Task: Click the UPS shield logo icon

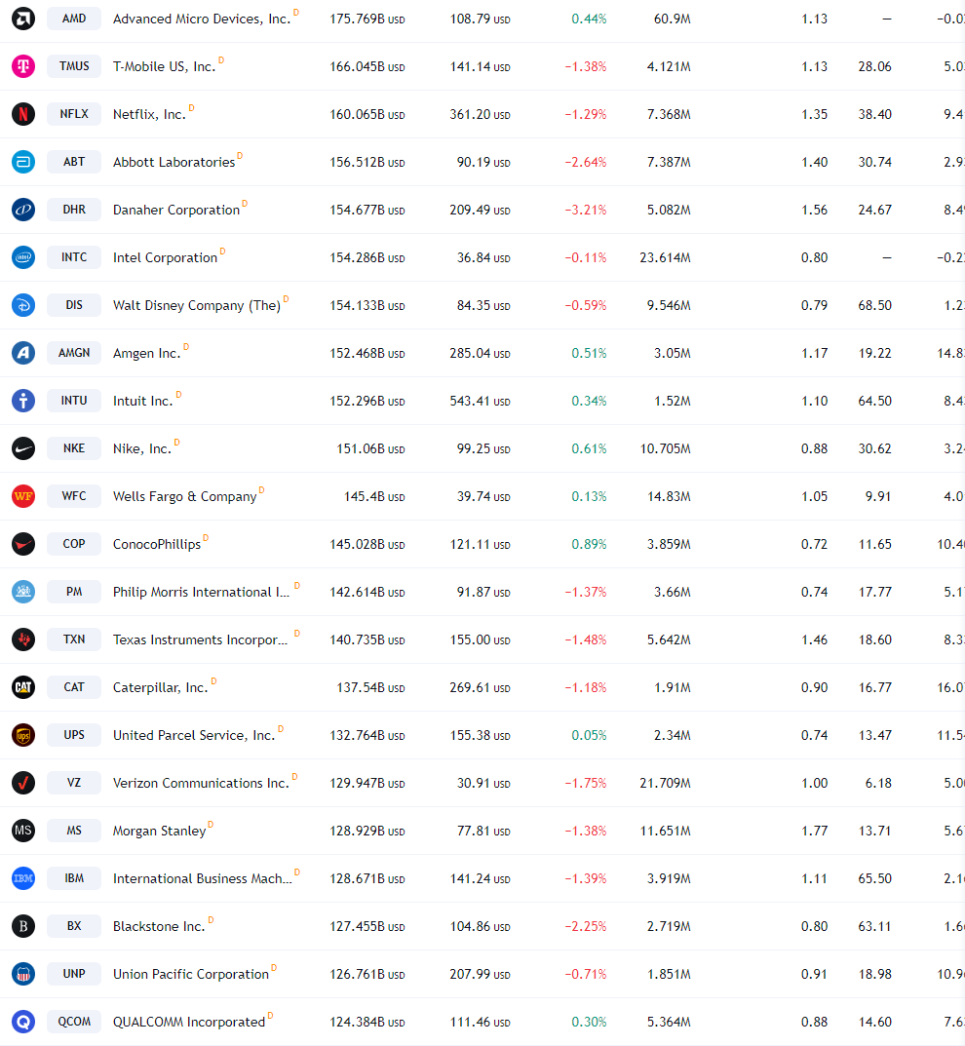Action: coord(23,735)
